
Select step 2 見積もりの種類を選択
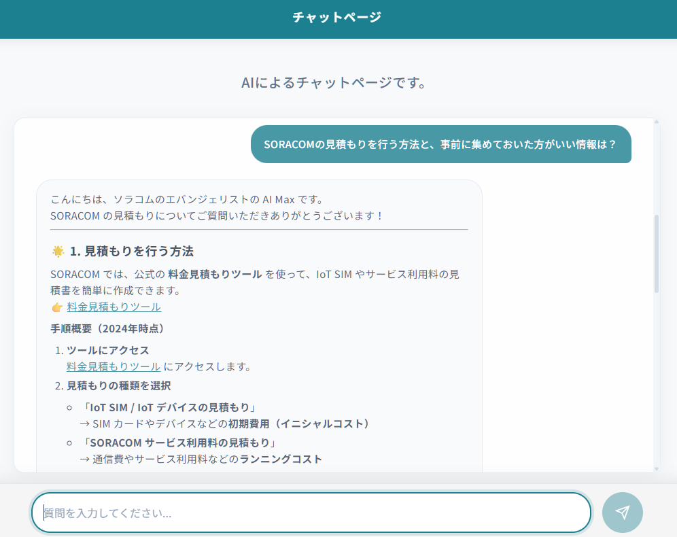[x=118, y=386]
